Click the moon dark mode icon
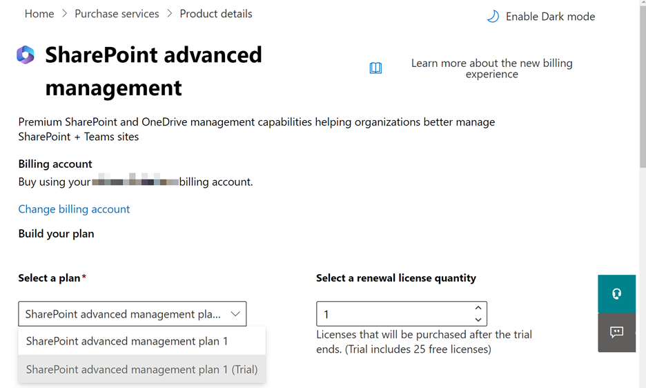 click(x=493, y=17)
